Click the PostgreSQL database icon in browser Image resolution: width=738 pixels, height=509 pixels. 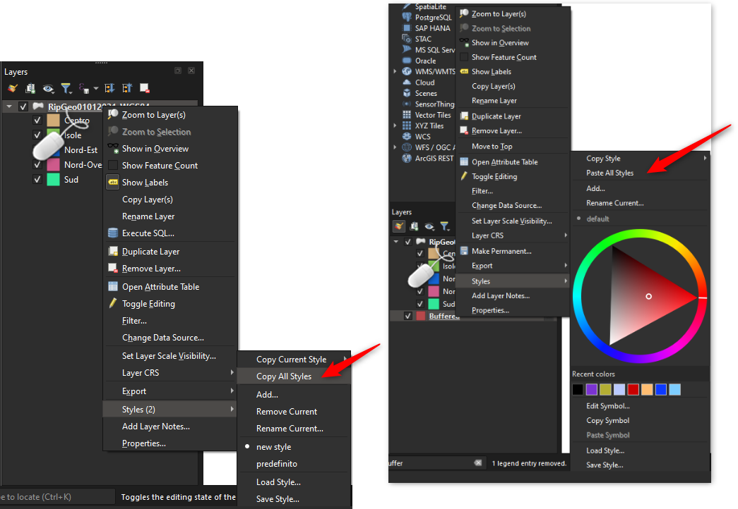407,17
